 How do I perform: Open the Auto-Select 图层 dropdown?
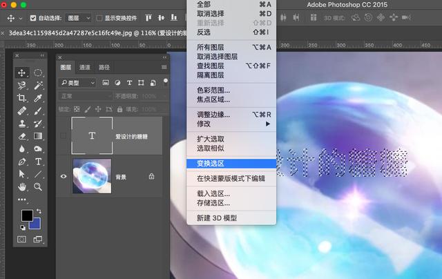[x=78, y=18]
